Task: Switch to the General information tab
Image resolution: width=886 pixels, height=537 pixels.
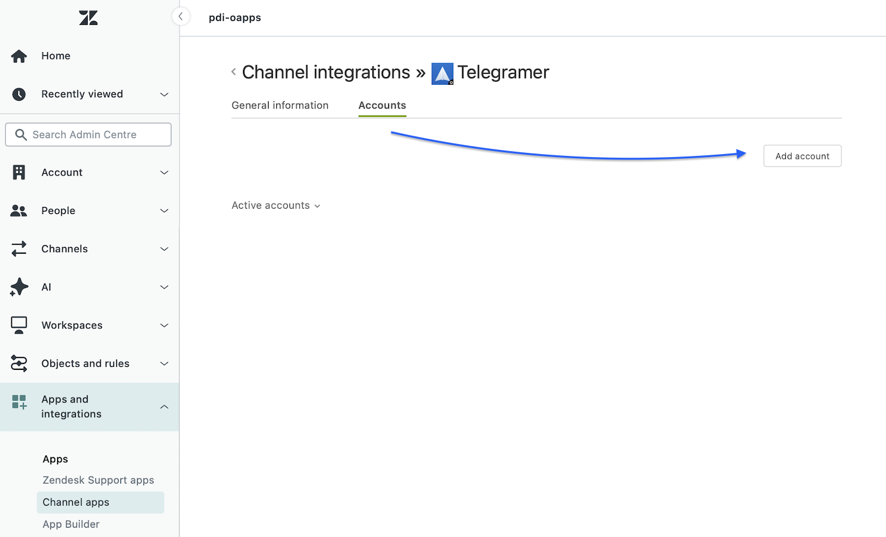Action: tap(280, 105)
